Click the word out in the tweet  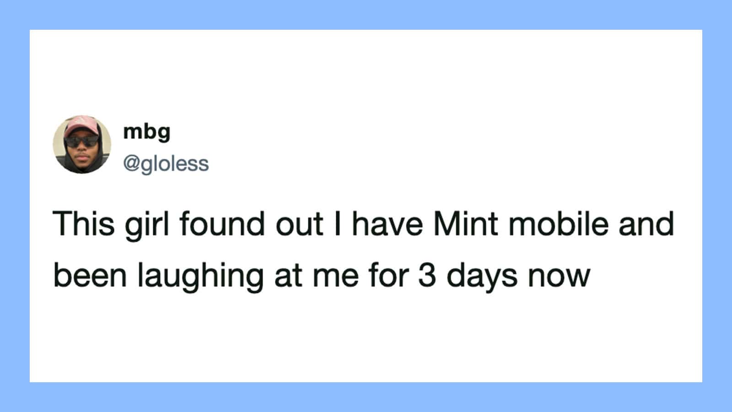click(299, 225)
